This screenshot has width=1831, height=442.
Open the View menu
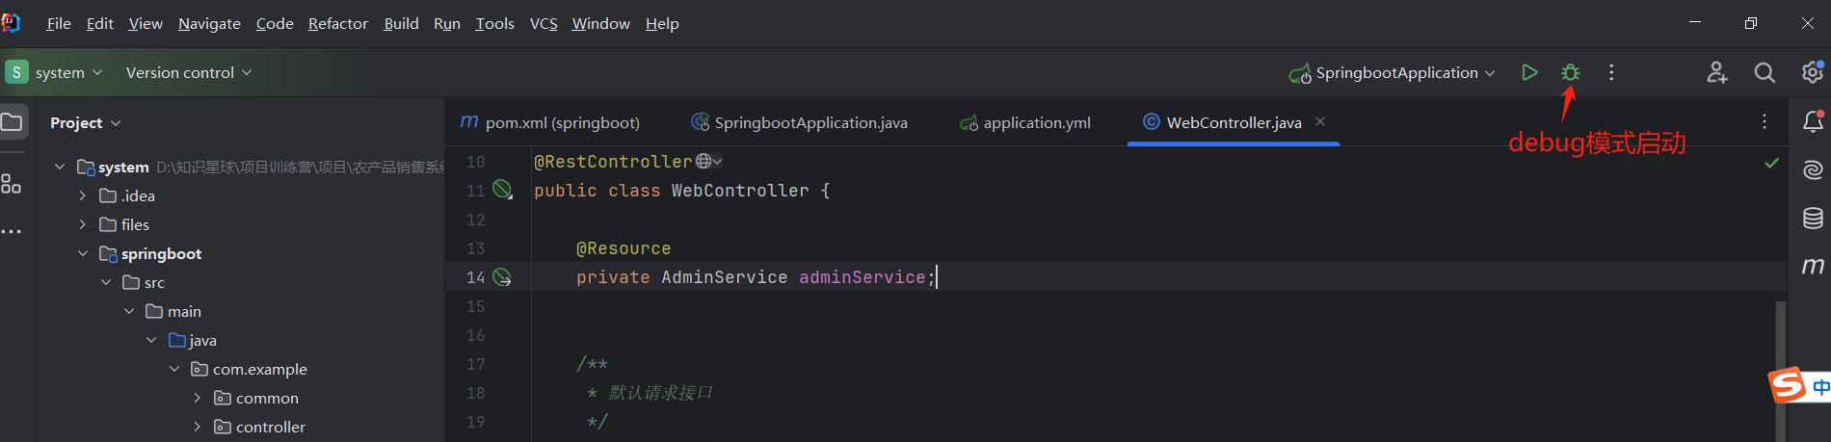click(146, 23)
